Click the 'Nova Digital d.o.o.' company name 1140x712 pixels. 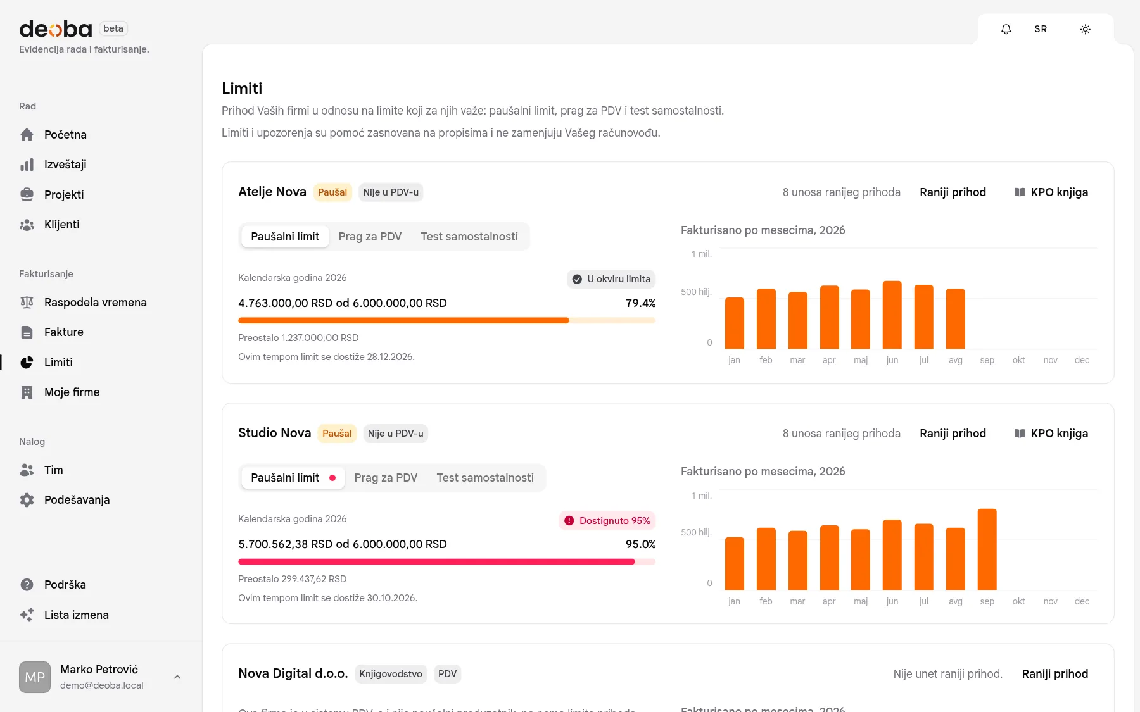[293, 673]
